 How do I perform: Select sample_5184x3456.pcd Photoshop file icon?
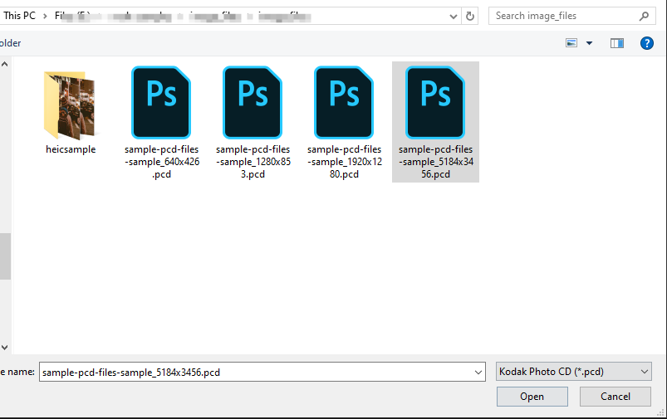click(x=435, y=102)
